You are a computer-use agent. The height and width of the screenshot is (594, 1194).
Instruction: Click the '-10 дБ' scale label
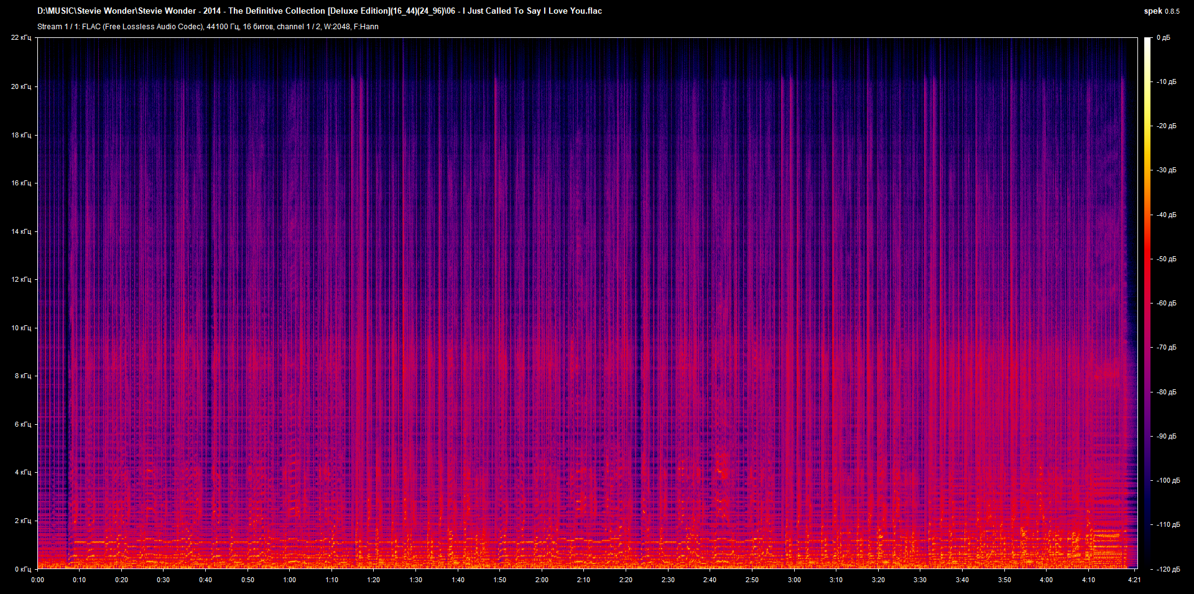[1166, 82]
